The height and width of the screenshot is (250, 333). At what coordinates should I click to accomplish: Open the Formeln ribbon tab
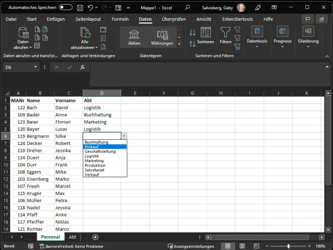point(120,19)
